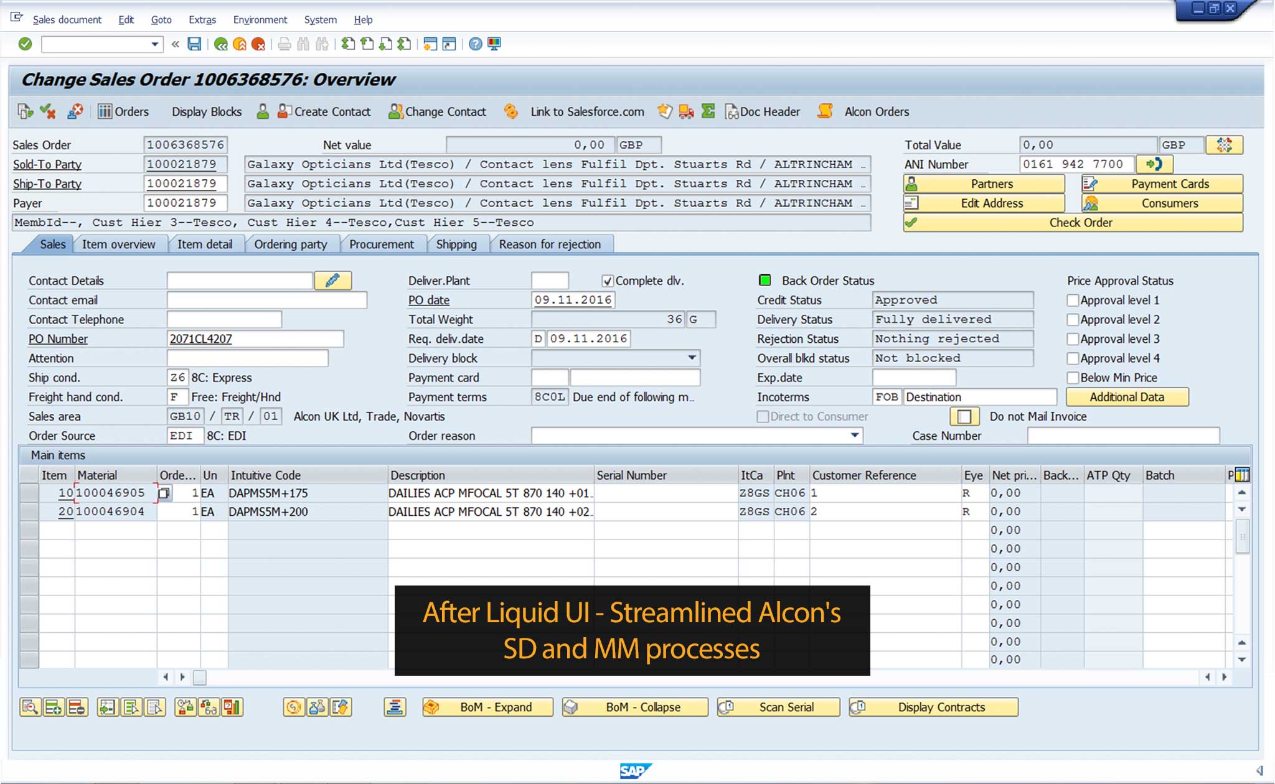
Task: Click the table column settings icon
Action: coord(1242,475)
